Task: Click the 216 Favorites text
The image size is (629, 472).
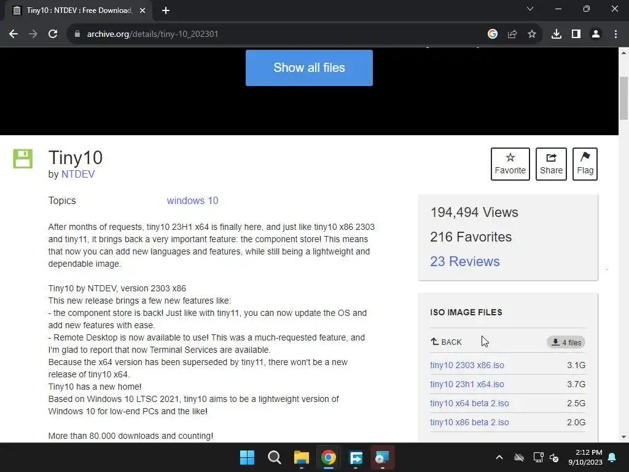Action: (x=471, y=237)
